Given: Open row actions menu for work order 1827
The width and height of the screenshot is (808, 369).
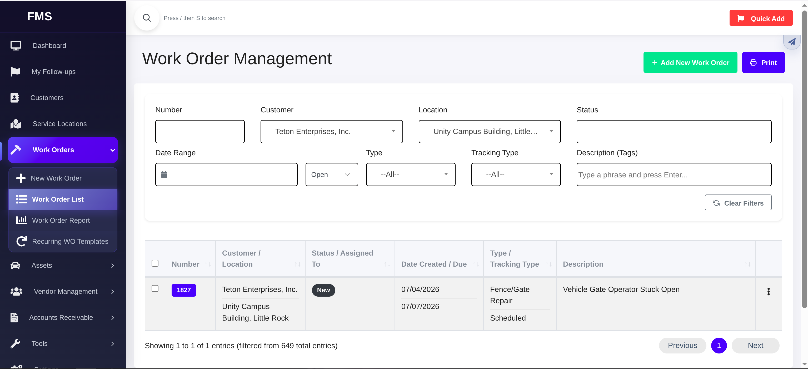Looking at the screenshot, I should 768,292.
